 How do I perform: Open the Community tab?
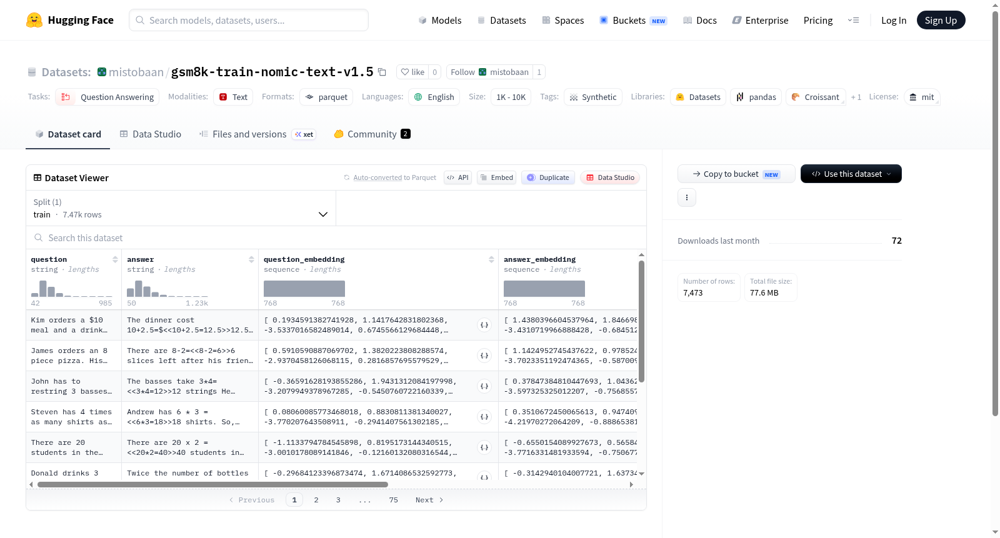372,134
